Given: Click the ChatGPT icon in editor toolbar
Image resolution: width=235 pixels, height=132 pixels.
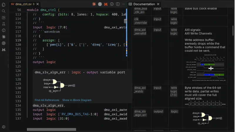Looking at the screenshot, I should point(100,4).
